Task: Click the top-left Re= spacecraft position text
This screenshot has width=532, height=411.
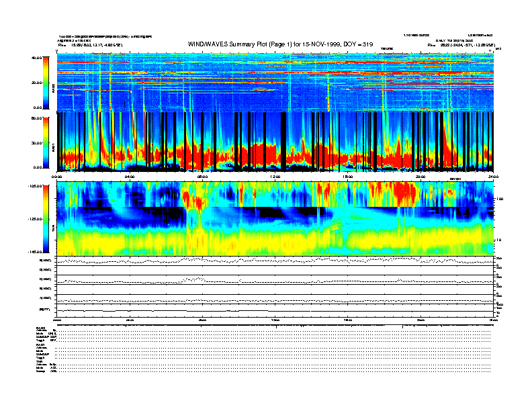Action: [x=90, y=45]
